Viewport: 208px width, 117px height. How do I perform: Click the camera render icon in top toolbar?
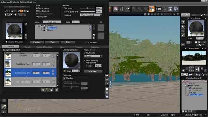(176, 9)
